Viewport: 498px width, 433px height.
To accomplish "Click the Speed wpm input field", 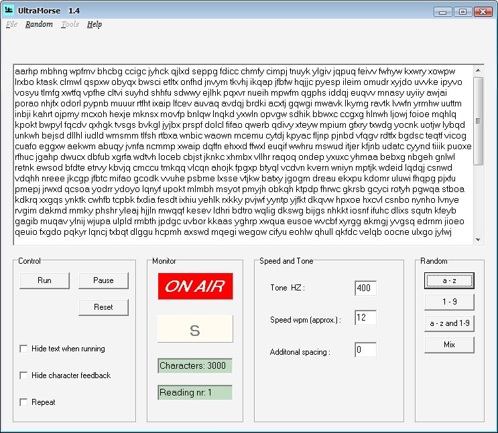I will click(x=365, y=317).
